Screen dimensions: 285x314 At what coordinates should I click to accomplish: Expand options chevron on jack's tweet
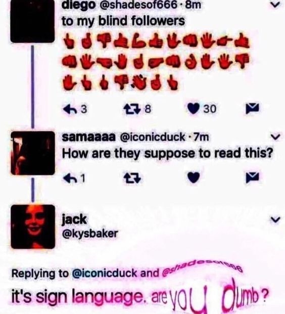pos(275,219)
